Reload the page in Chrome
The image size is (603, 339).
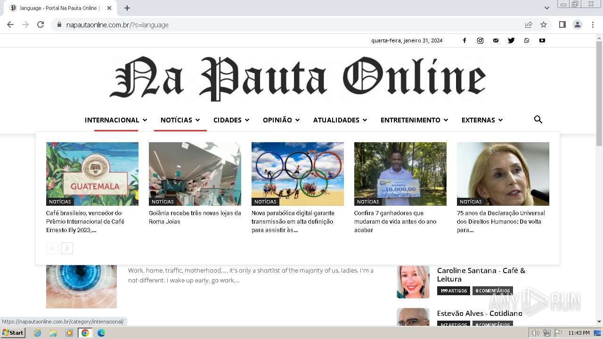[41, 24]
